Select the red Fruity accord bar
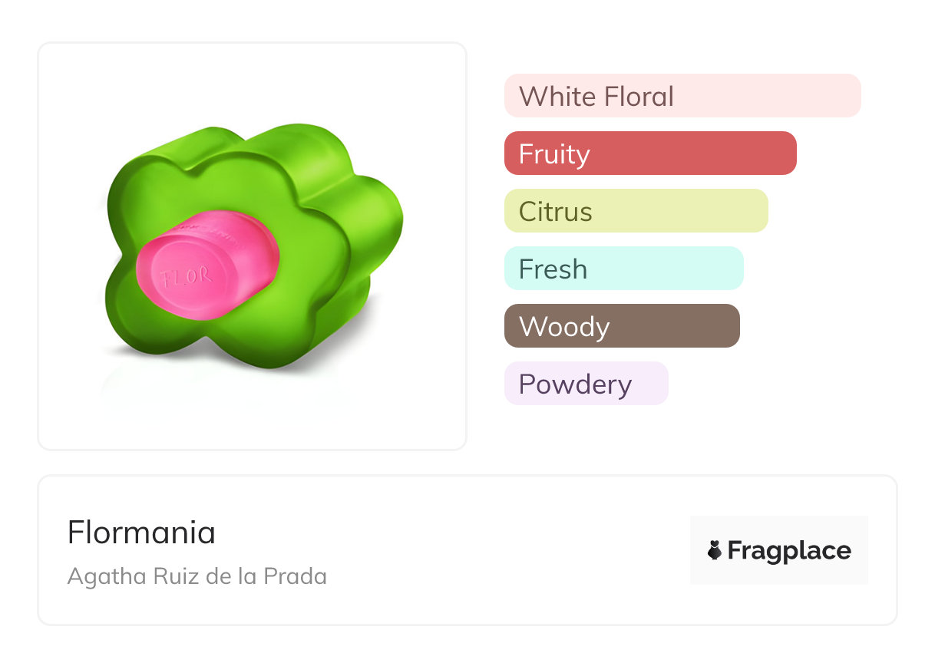This screenshot has height=663, width=935. [x=649, y=153]
